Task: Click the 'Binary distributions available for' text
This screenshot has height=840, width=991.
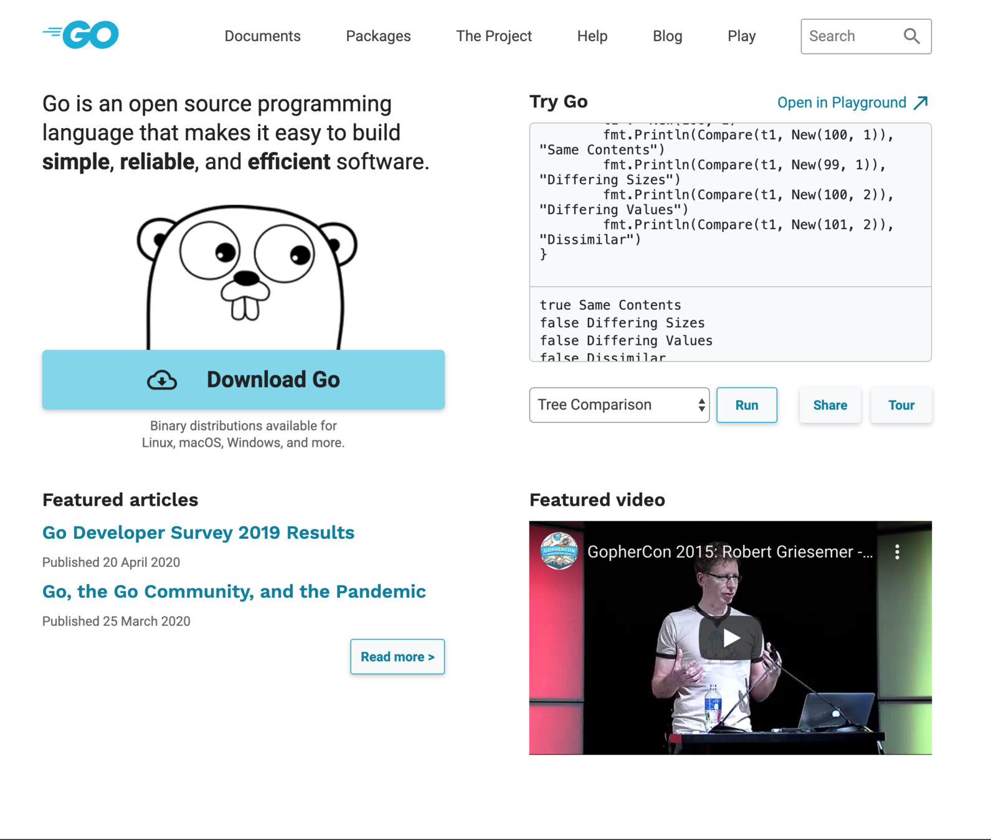Action: [244, 426]
